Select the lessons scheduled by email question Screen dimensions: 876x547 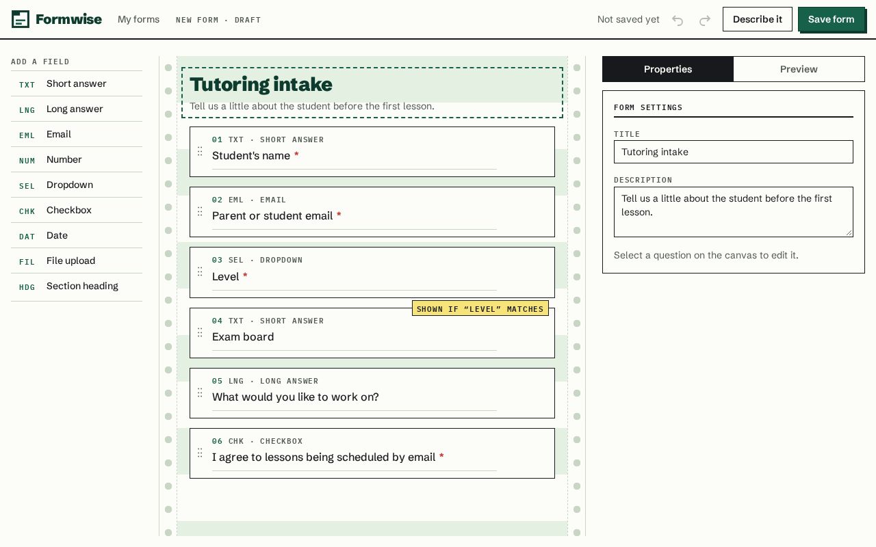(x=372, y=453)
